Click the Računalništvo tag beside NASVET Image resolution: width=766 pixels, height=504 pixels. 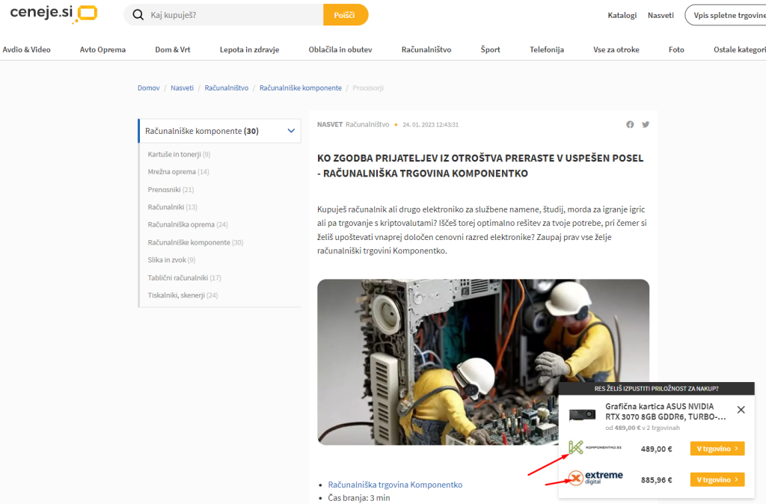367,125
